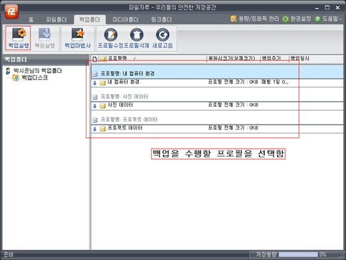This screenshot has height=260, width=346.
Task: Minimize the 파일자루 window
Action: [x=317, y=8]
